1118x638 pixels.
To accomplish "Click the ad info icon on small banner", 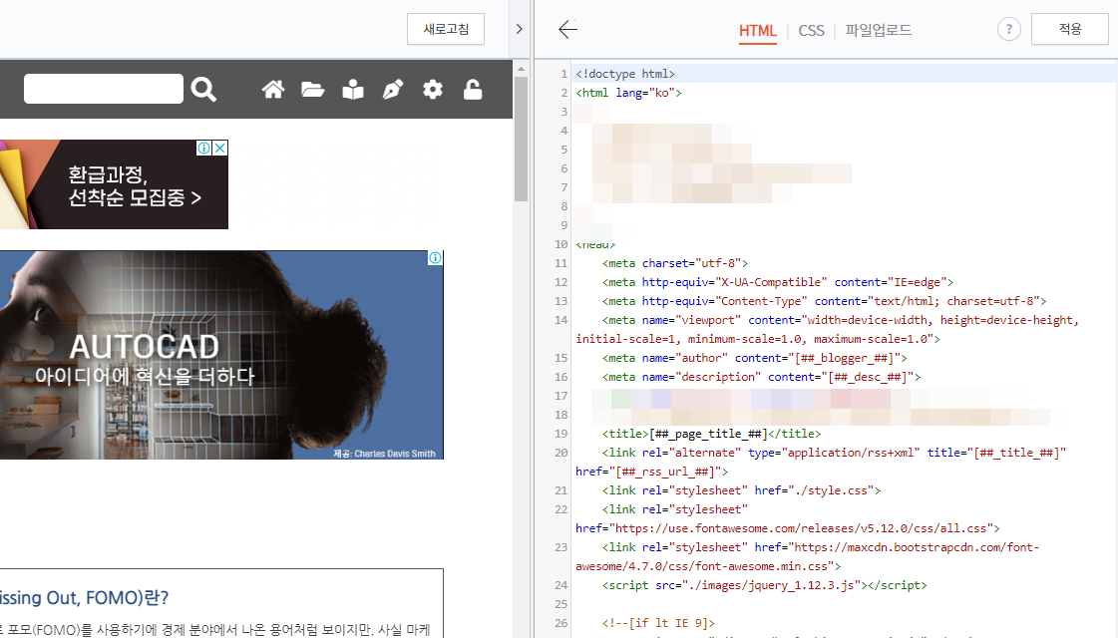I will pyautogui.click(x=203, y=148).
